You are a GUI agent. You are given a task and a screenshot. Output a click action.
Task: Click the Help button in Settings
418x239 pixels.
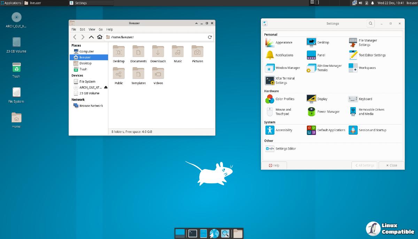pos(274,165)
